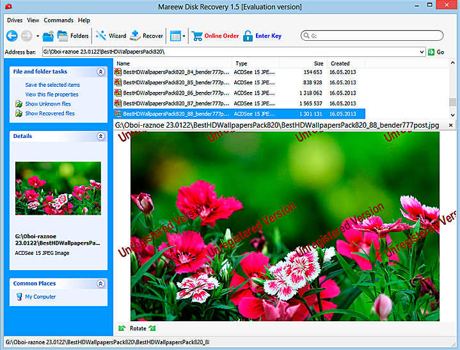Launch the recovery Wizard
The height and width of the screenshot is (350, 460).
click(111, 36)
